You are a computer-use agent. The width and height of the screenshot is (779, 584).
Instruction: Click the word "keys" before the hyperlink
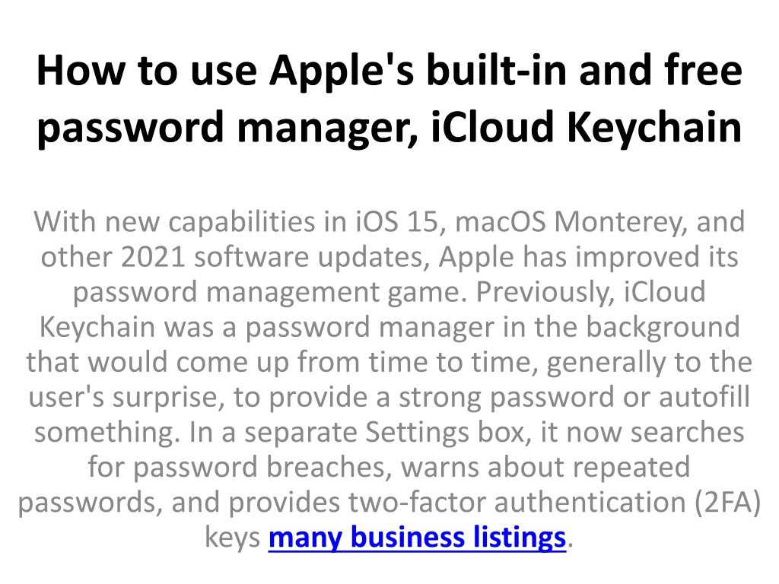(x=233, y=538)
